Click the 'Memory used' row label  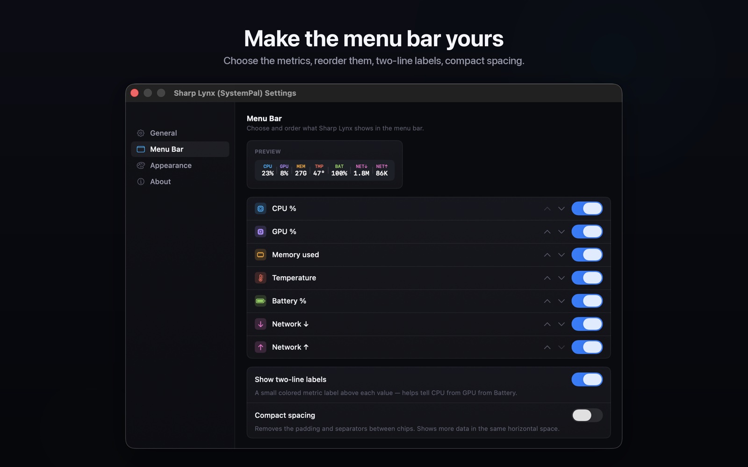click(295, 255)
